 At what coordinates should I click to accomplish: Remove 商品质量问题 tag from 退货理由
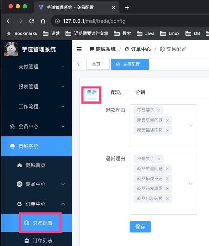[167, 169]
